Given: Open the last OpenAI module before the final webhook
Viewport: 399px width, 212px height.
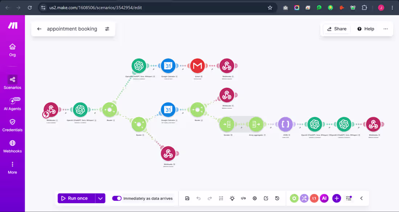Looking at the screenshot, I should coord(344,124).
